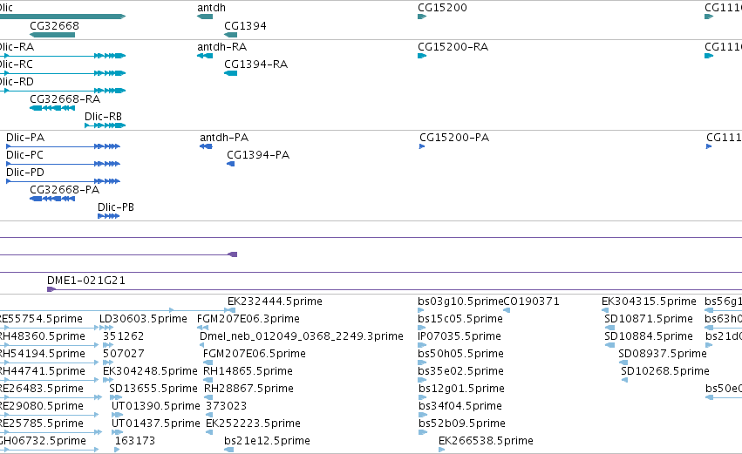Open the Dlic-RA transcript label
This screenshot has width=742, height=454.
tap(17, 47)
